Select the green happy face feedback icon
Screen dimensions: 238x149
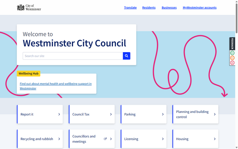coord(232,53)
